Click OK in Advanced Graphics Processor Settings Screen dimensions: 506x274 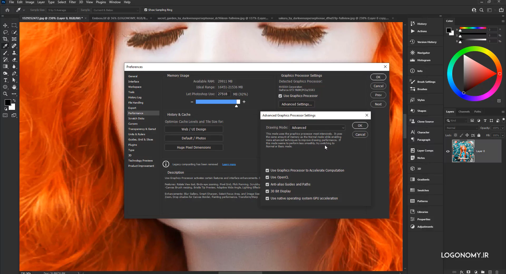(360, 126)
